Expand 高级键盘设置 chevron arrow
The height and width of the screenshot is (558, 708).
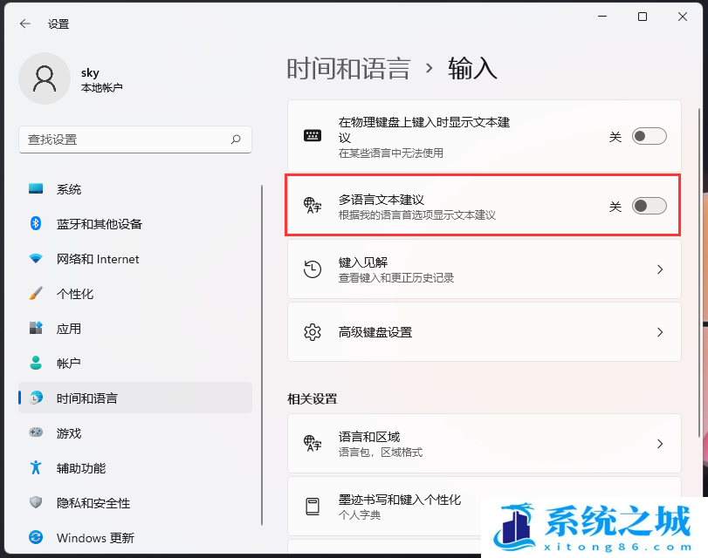[x=660, y=332]
